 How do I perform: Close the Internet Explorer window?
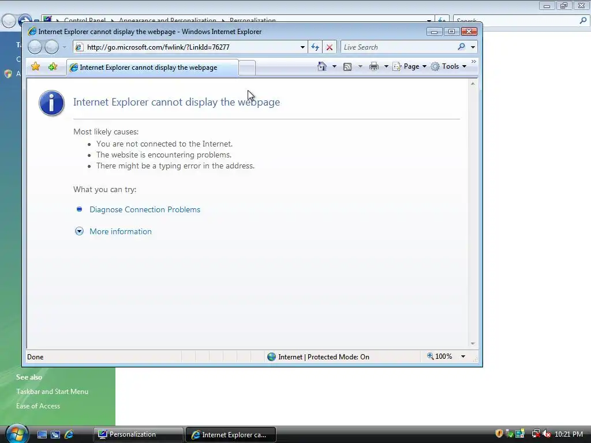pos(469,32)
